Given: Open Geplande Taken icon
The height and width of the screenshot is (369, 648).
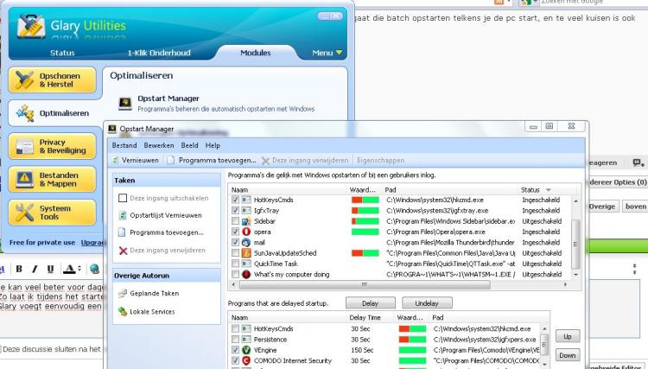Looking at the screenshot, I should [123, 293].
